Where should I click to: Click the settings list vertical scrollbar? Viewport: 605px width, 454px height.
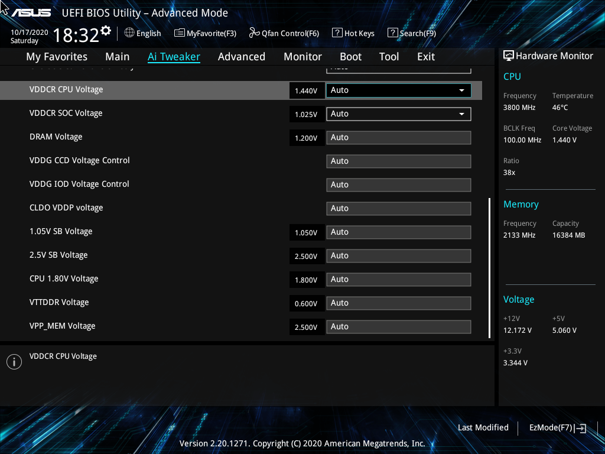tap(490, 268)
